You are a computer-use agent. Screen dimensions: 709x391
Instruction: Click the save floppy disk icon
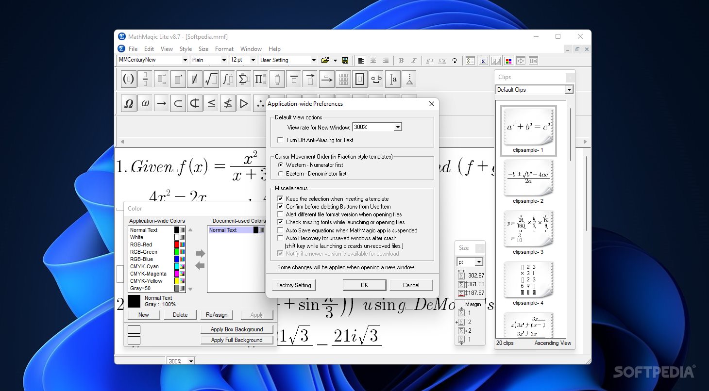[x=345, y=60]
